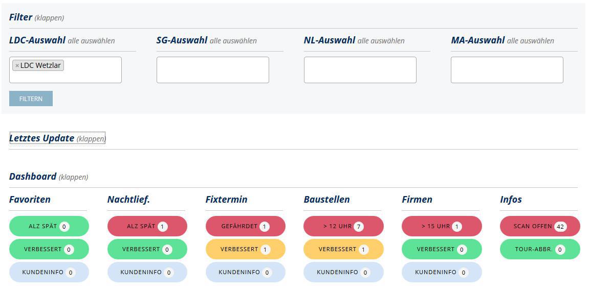Collapse the Dashboard section
Viewport: 589px width, 292px height.
click(x=73, y=177)
